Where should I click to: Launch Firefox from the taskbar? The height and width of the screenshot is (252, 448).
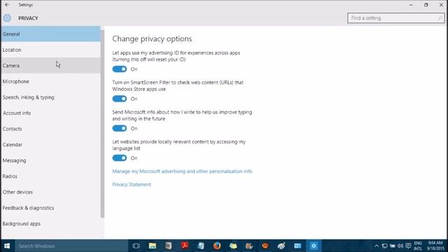(217, 246)
